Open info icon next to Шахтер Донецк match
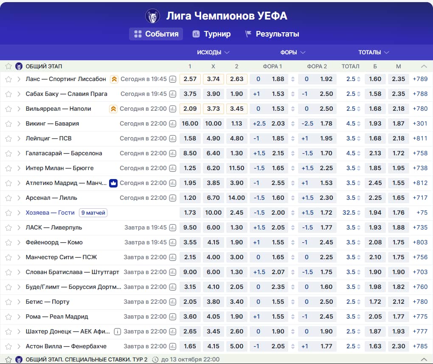 tap(117, 331)
